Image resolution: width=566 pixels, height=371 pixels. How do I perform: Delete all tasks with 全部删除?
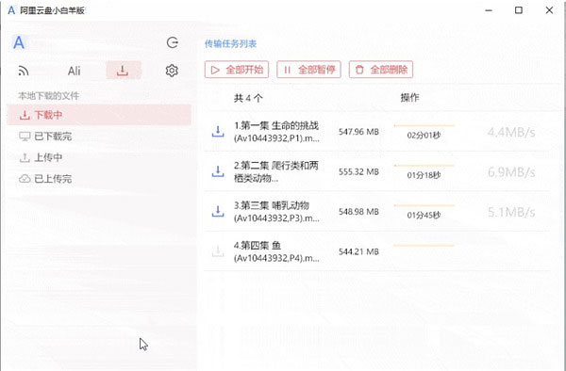381,70
